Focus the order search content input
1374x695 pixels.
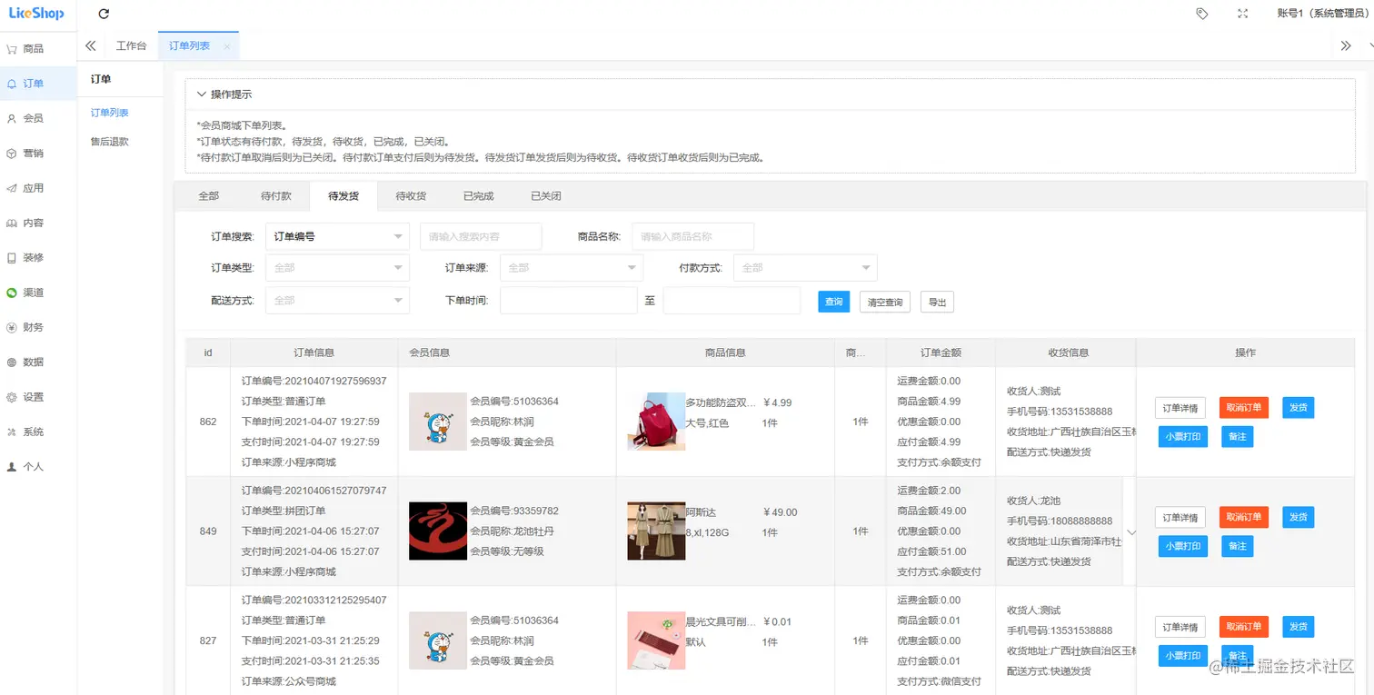click(x=481, y=236)
